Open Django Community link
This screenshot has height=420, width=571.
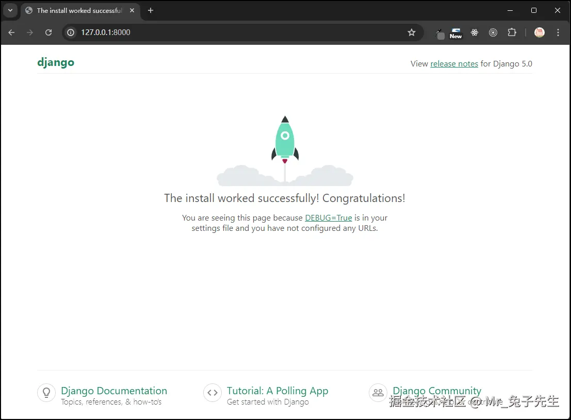[x=437, y=391]
